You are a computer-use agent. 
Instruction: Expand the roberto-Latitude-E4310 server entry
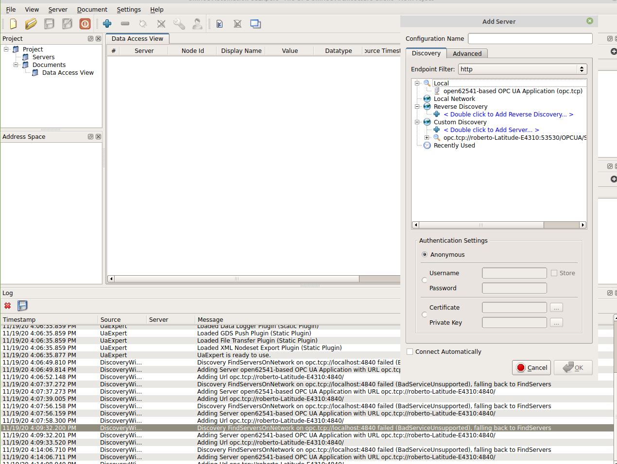(427, 137)
